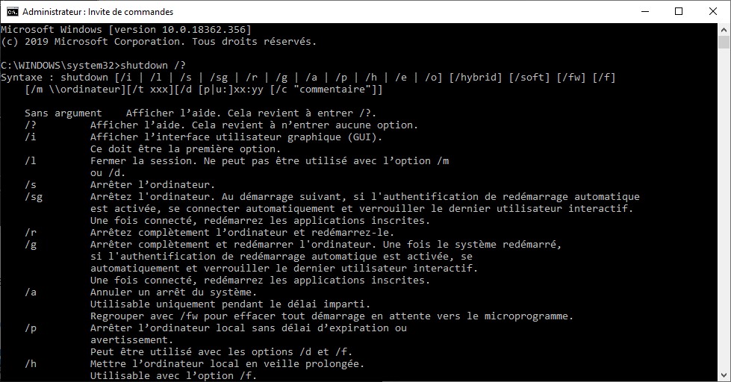Image resolution: width=731 pixels, height=382 pixels.
Task: Close the Invite de commandes window
Action: click(713, 12)
